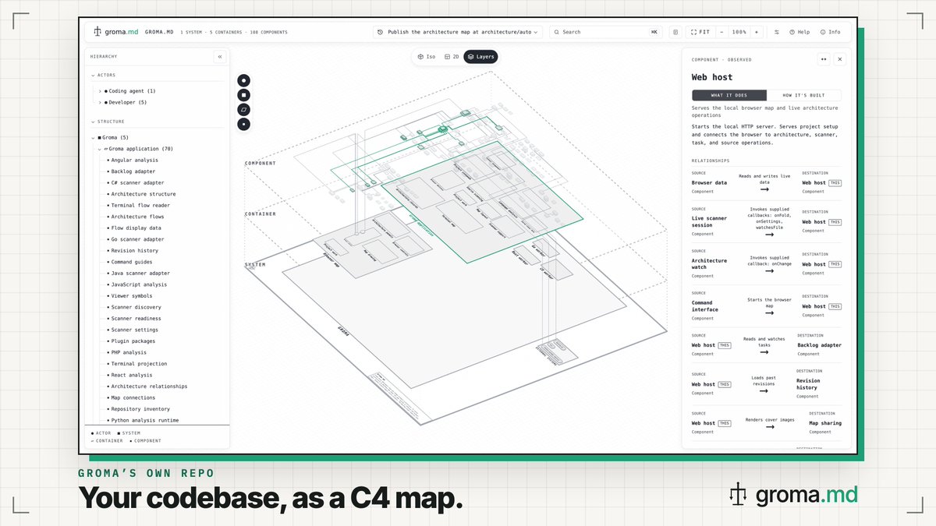This screenshot has width=936, height=526.
Task: Toggle the component small-square filter on canvas
Action: 244,124
